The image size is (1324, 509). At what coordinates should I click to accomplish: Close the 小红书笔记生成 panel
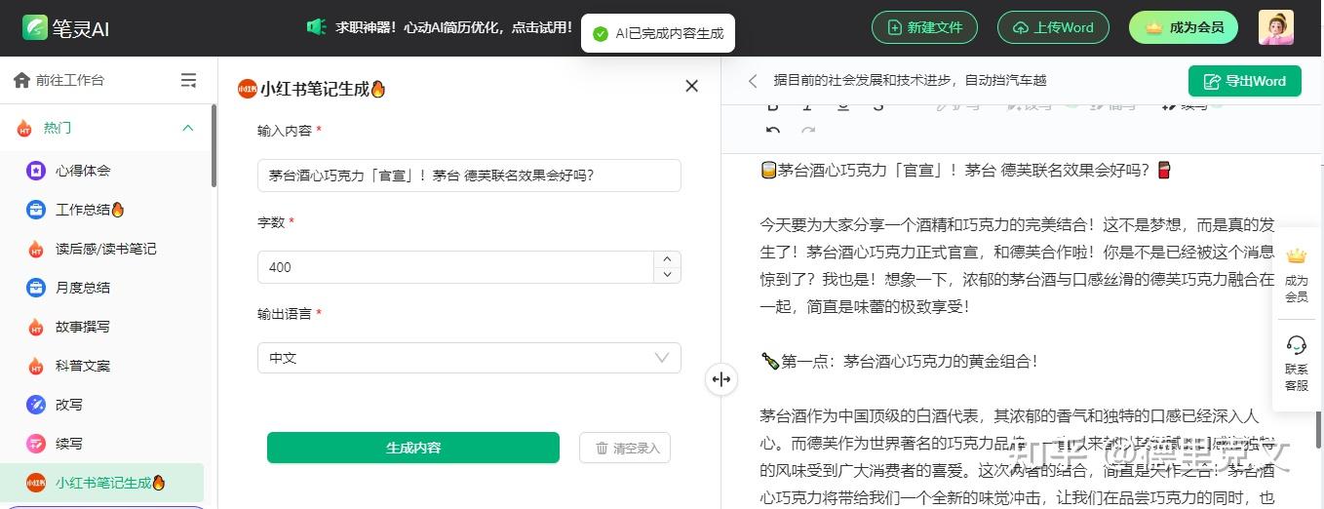[x=692, y=86]
